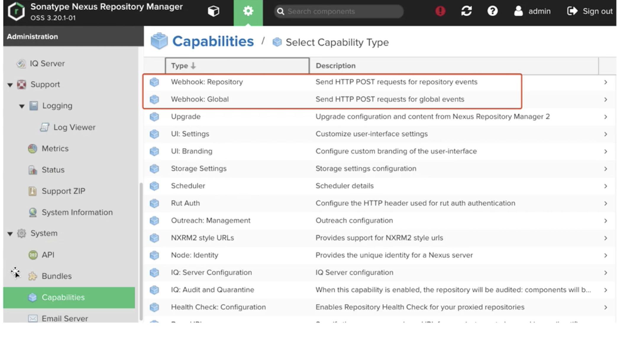
Task: Sort by the Type column header
Action: tap(237, 66)
